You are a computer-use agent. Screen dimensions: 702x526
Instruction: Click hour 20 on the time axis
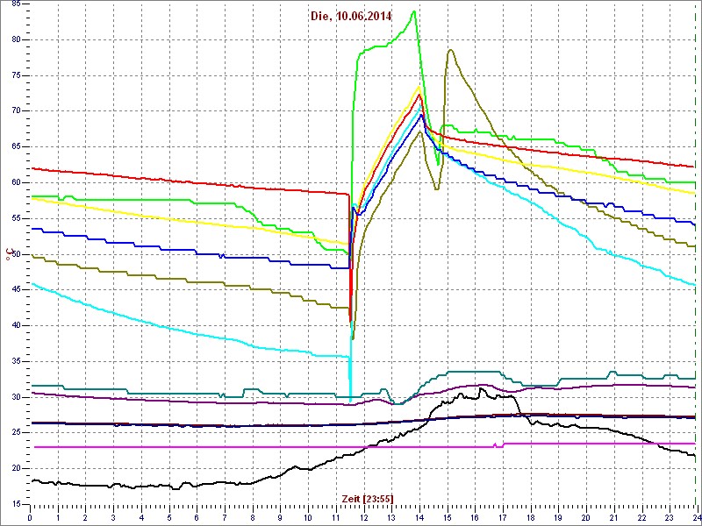[x=585, y=517]
